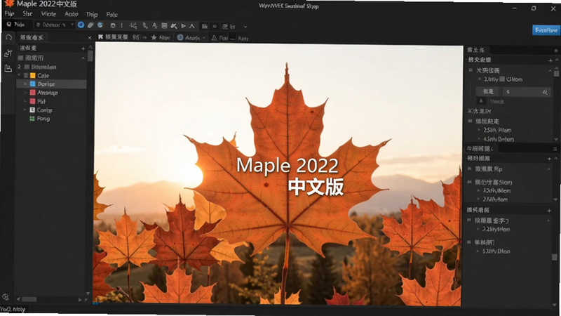Click the letter A cursor toolbar icon

(154, 26)
